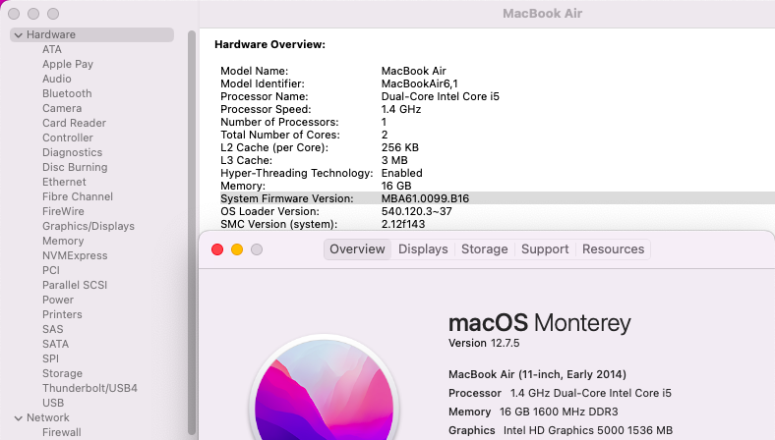Select USB in the Hardware list
The image size is (775, 440).
53,403
